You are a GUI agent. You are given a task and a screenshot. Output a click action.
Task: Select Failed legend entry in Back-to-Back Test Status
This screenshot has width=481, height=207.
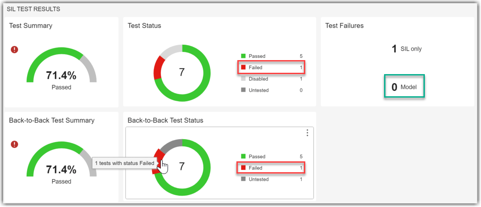click(x=255, y=168)
